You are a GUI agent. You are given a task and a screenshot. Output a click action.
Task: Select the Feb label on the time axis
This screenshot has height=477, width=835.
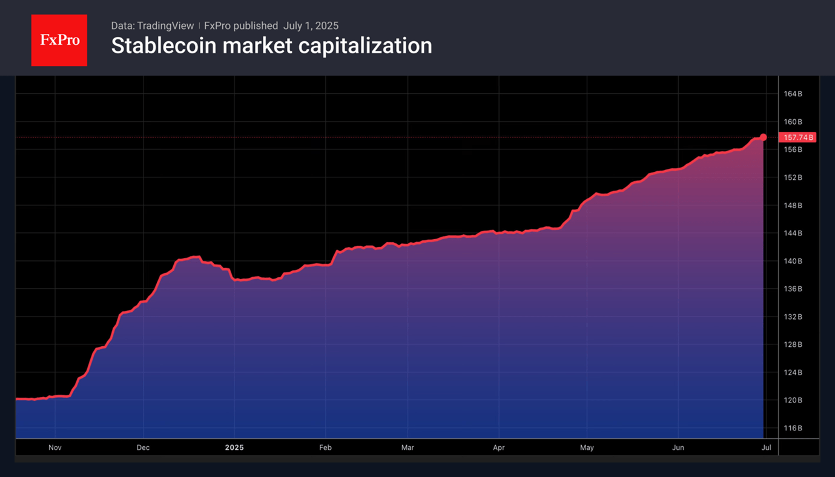pyautogui.click(x=325, y=448)
